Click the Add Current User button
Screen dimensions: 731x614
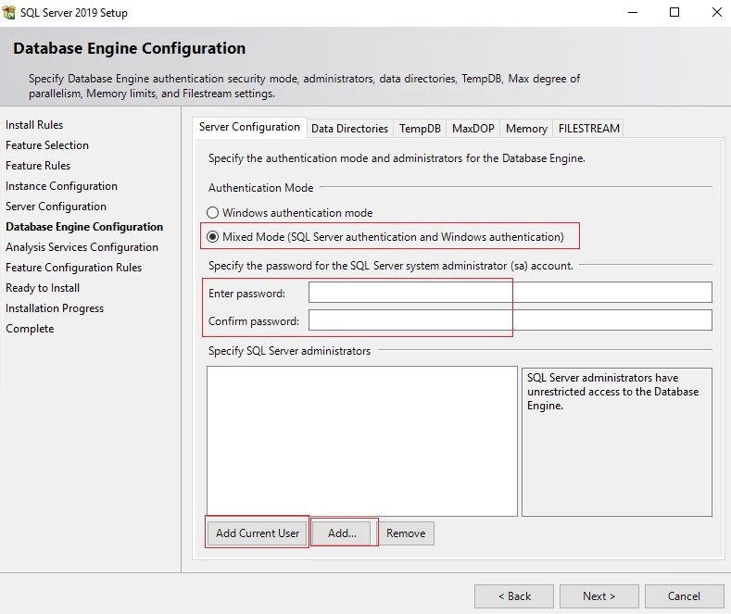coord(258,533)
